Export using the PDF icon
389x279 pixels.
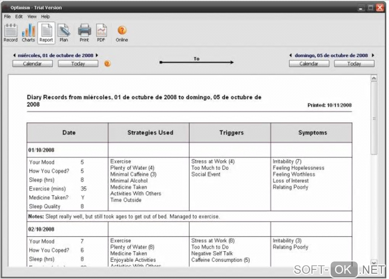[101, 33]
